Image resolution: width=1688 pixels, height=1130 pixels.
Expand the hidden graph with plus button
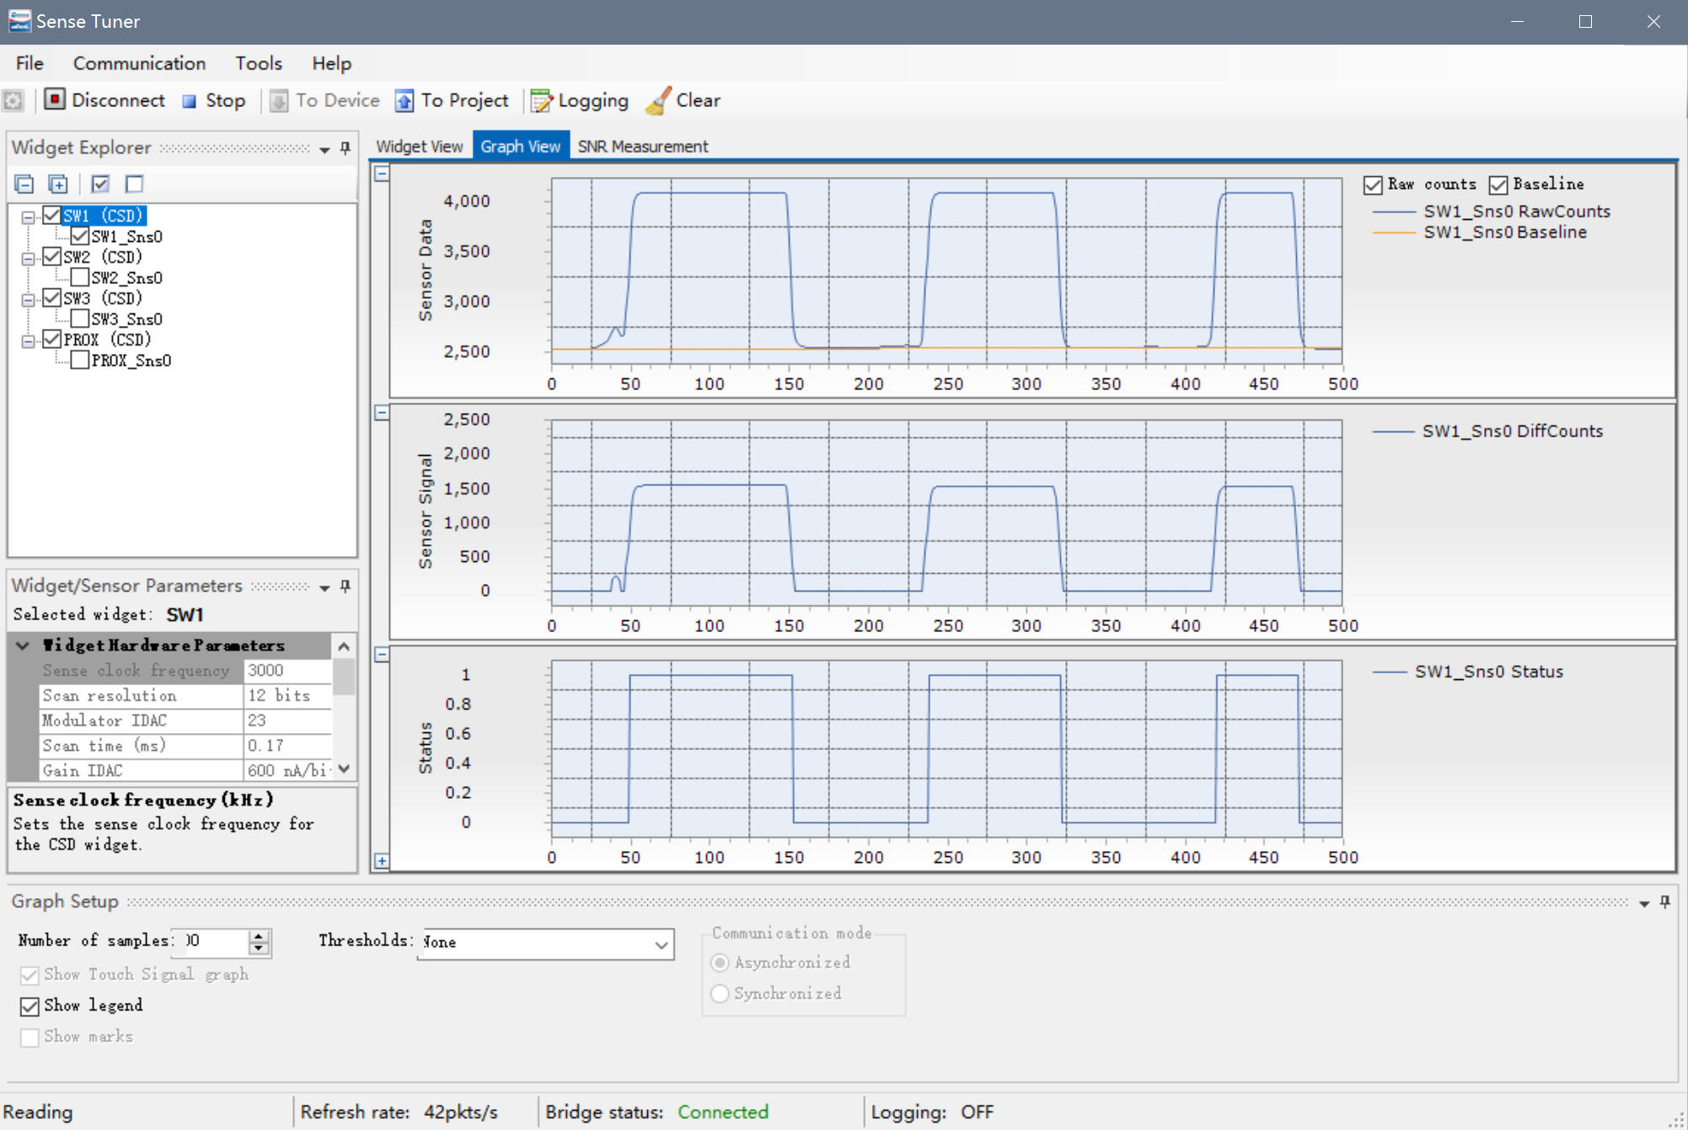coord(382,861)
